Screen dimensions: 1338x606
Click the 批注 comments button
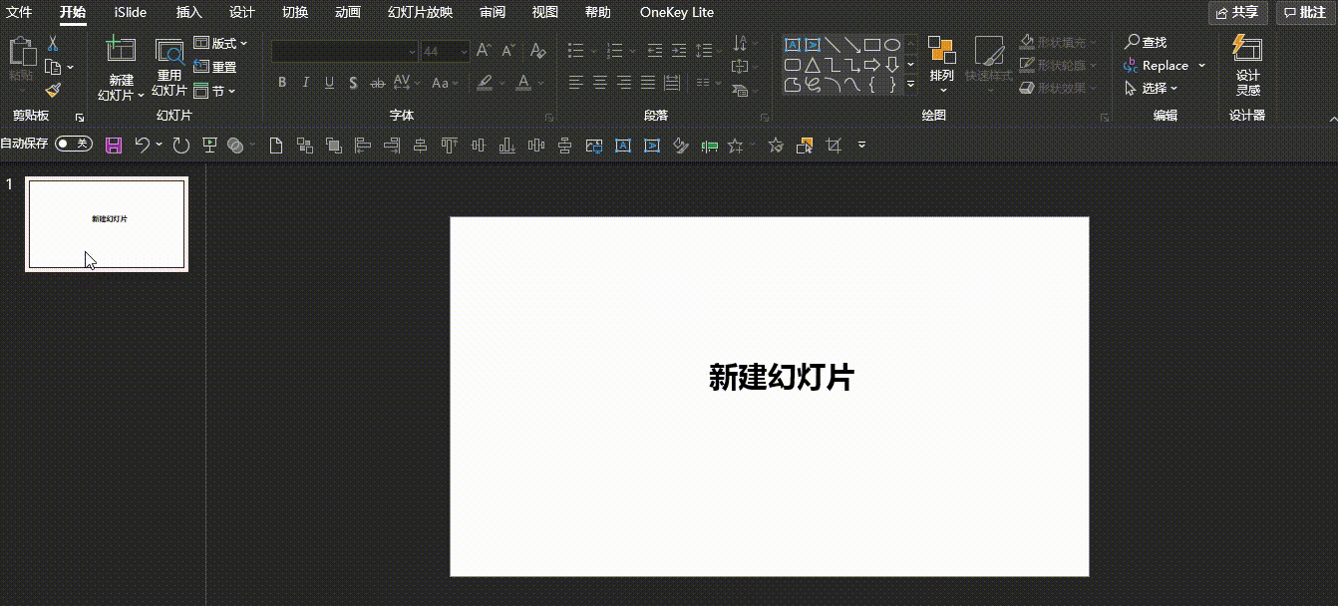[x=1304, y=12]
